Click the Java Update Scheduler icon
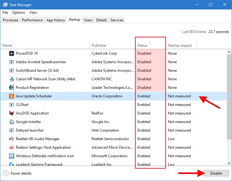 [11, 96]
